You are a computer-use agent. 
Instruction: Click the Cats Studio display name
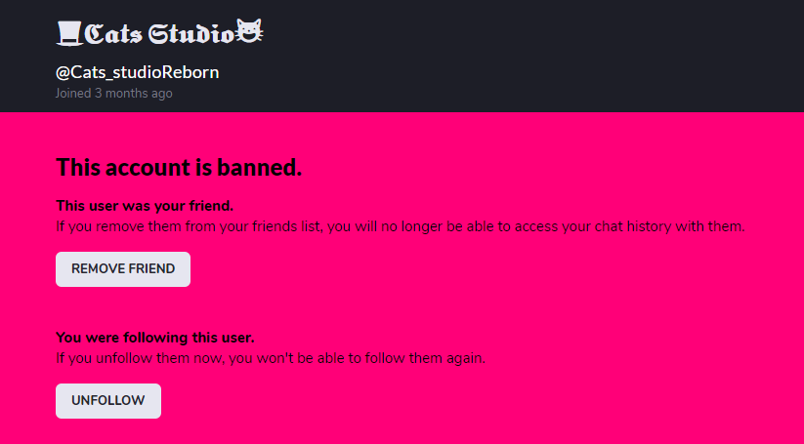(x=159, y=33)
